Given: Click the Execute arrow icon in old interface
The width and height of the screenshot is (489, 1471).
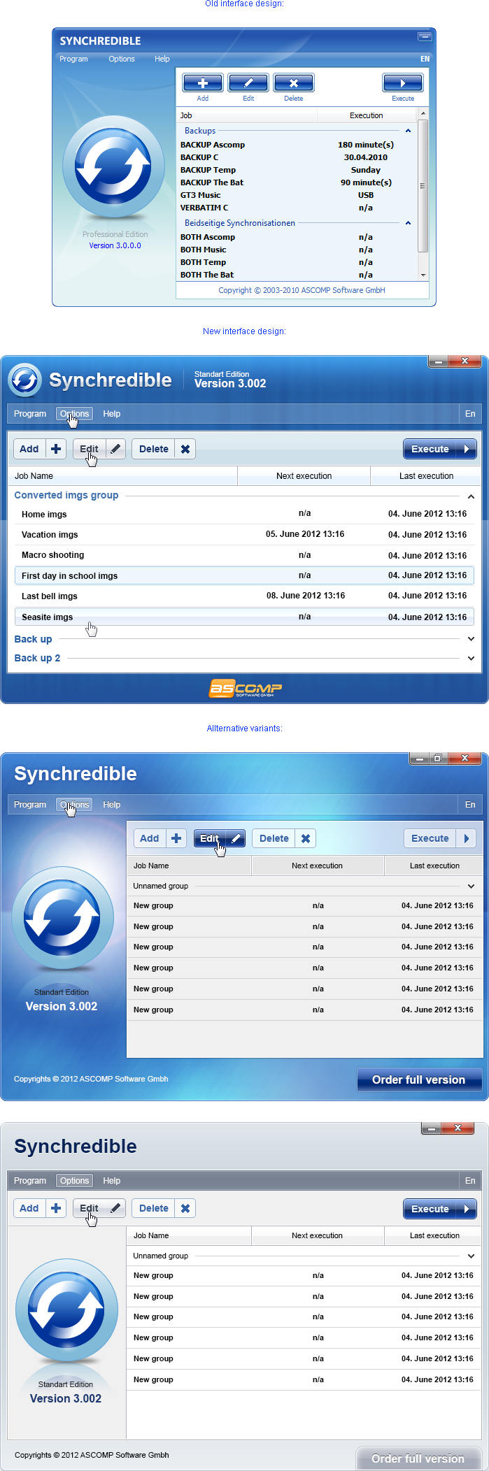Looking at the screenshot, I should point(402,83).
